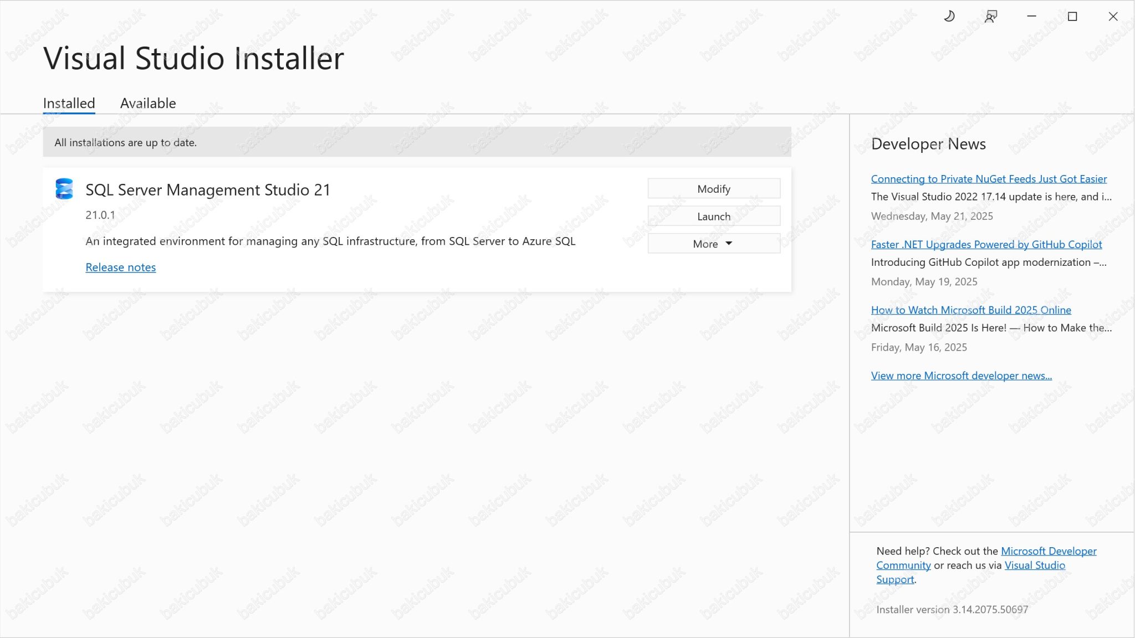Open How to Watch Microsoft Build 2025 Online
This screenshot has width=1135, height=638.
point(971,310)
